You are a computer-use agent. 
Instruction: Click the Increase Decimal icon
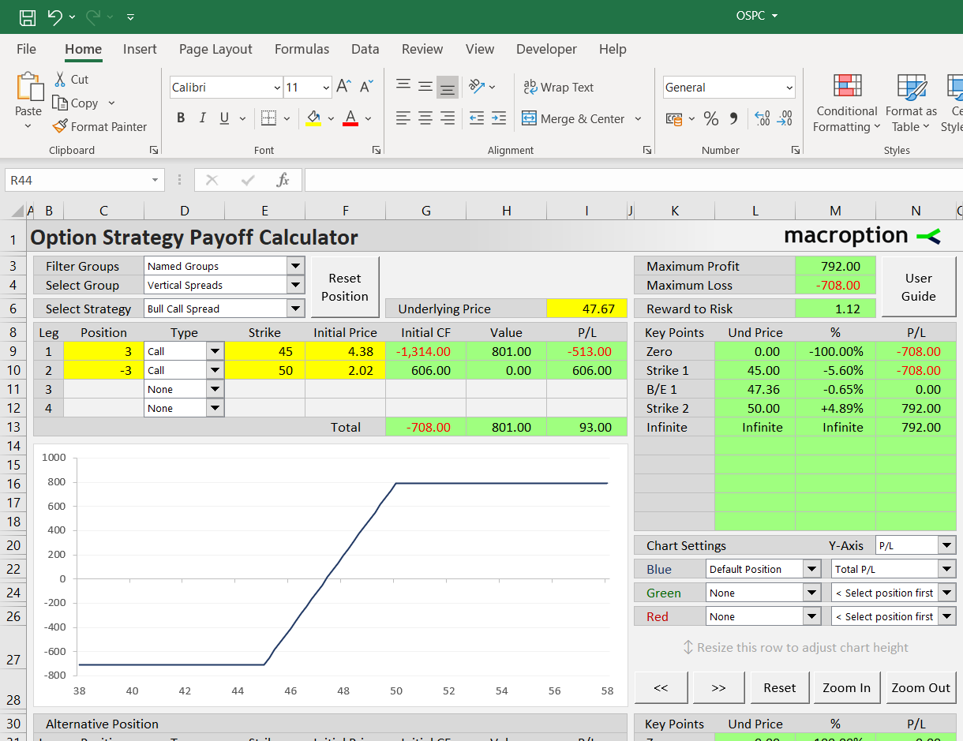coord(763,119)
